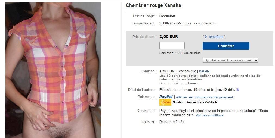The image size is (275, 138).
Task: Follow Simulez votre crédit sur Cofidis.fr link
Action: tap(195, 102)
